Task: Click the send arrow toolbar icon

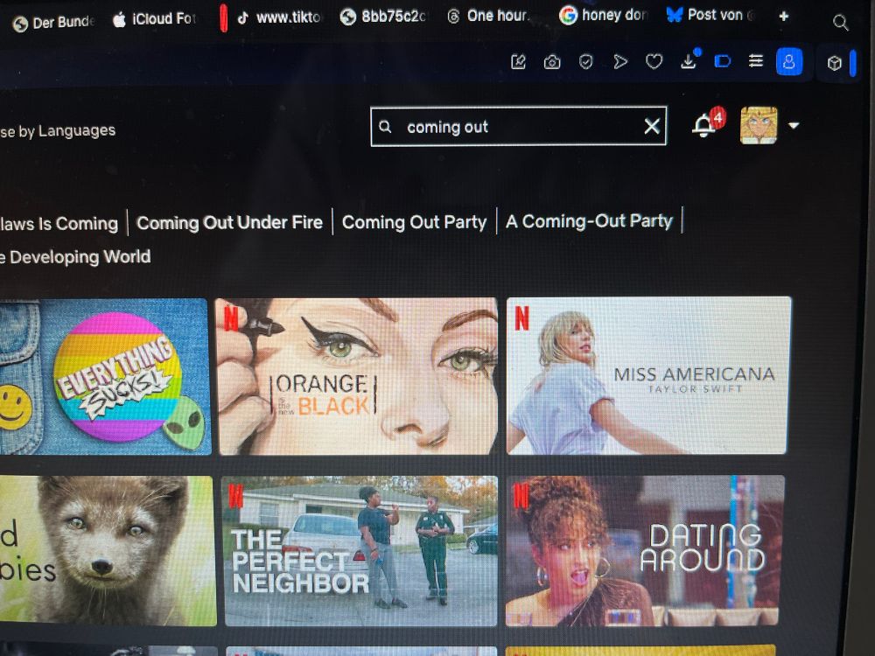Action: 620,61
